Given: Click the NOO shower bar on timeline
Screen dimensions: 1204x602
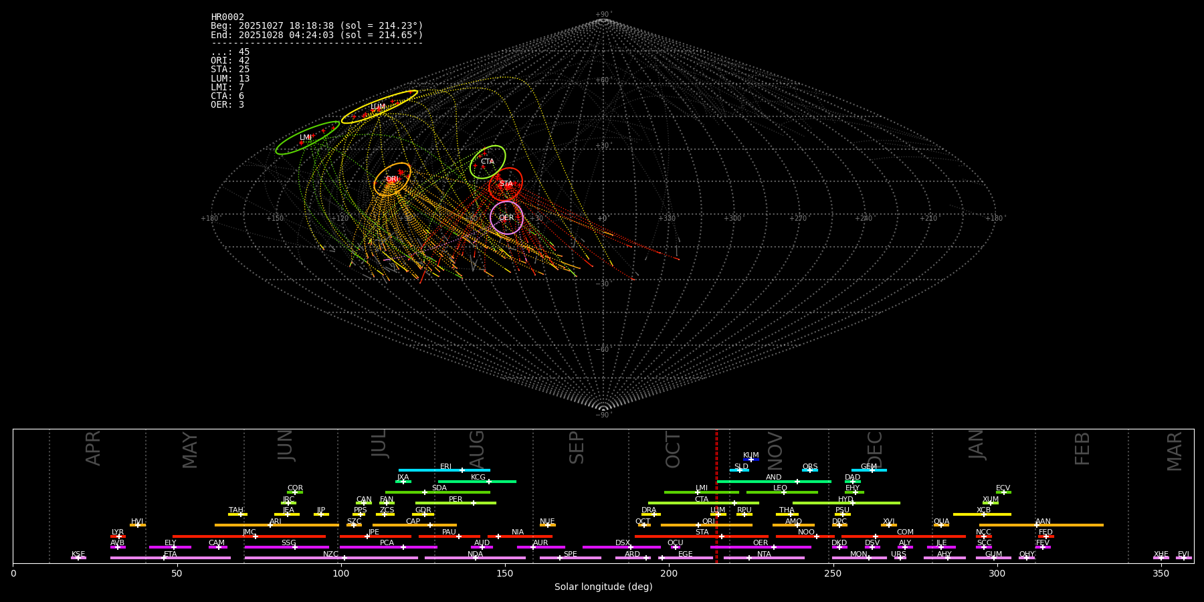Looking at the screenshot, I should click(x=805, y=536).
